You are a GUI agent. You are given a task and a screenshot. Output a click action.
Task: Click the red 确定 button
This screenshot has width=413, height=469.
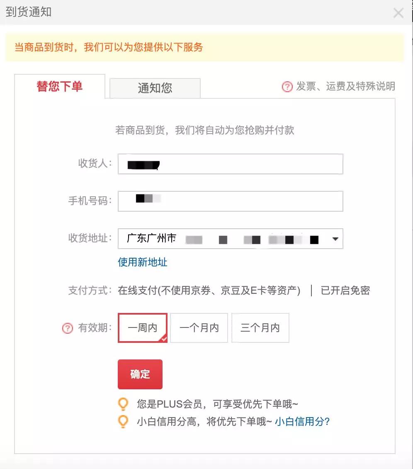(140, 374)
